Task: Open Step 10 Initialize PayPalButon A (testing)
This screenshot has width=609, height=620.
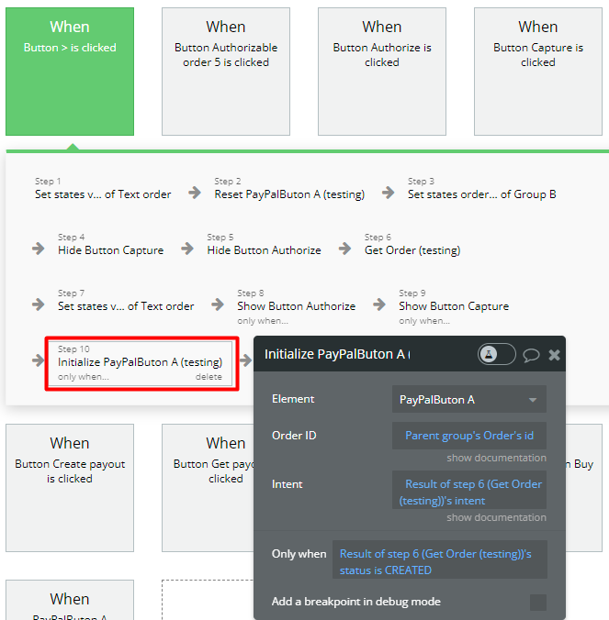Action: click(141, 362)
